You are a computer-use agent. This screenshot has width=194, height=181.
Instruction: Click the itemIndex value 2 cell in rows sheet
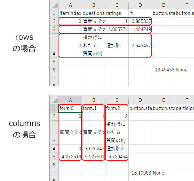pos(70,46)
